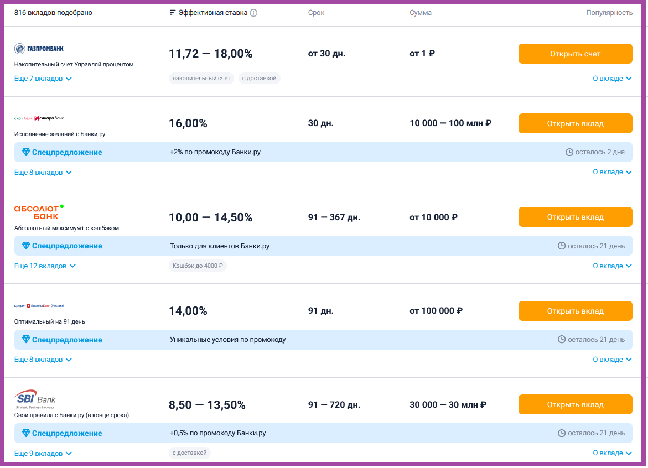Click clock icon in Credit Europe offer row
This screenshot has height=468, width=648.
click(x=562, y=340)
